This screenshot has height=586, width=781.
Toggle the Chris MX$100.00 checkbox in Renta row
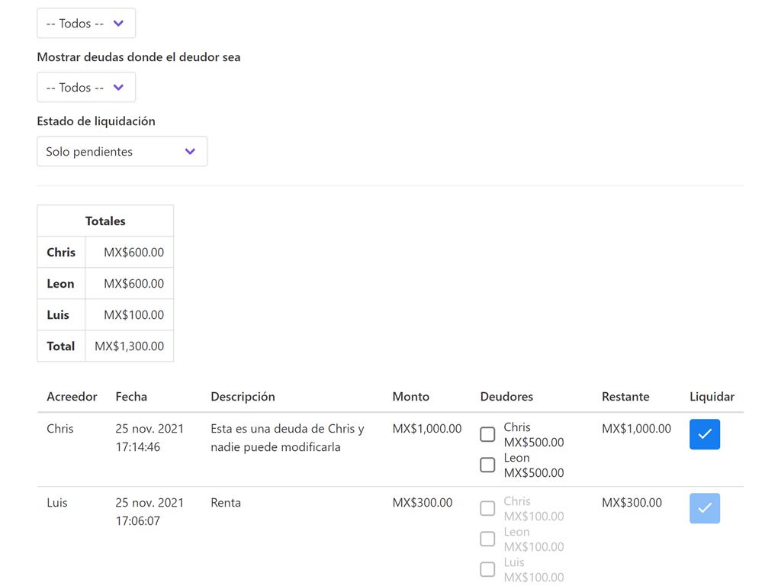[x=487, y=508]
